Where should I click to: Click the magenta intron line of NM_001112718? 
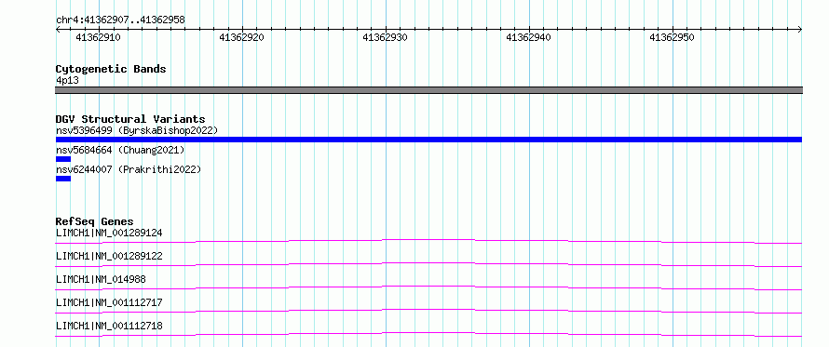click(x=428, y=334)
